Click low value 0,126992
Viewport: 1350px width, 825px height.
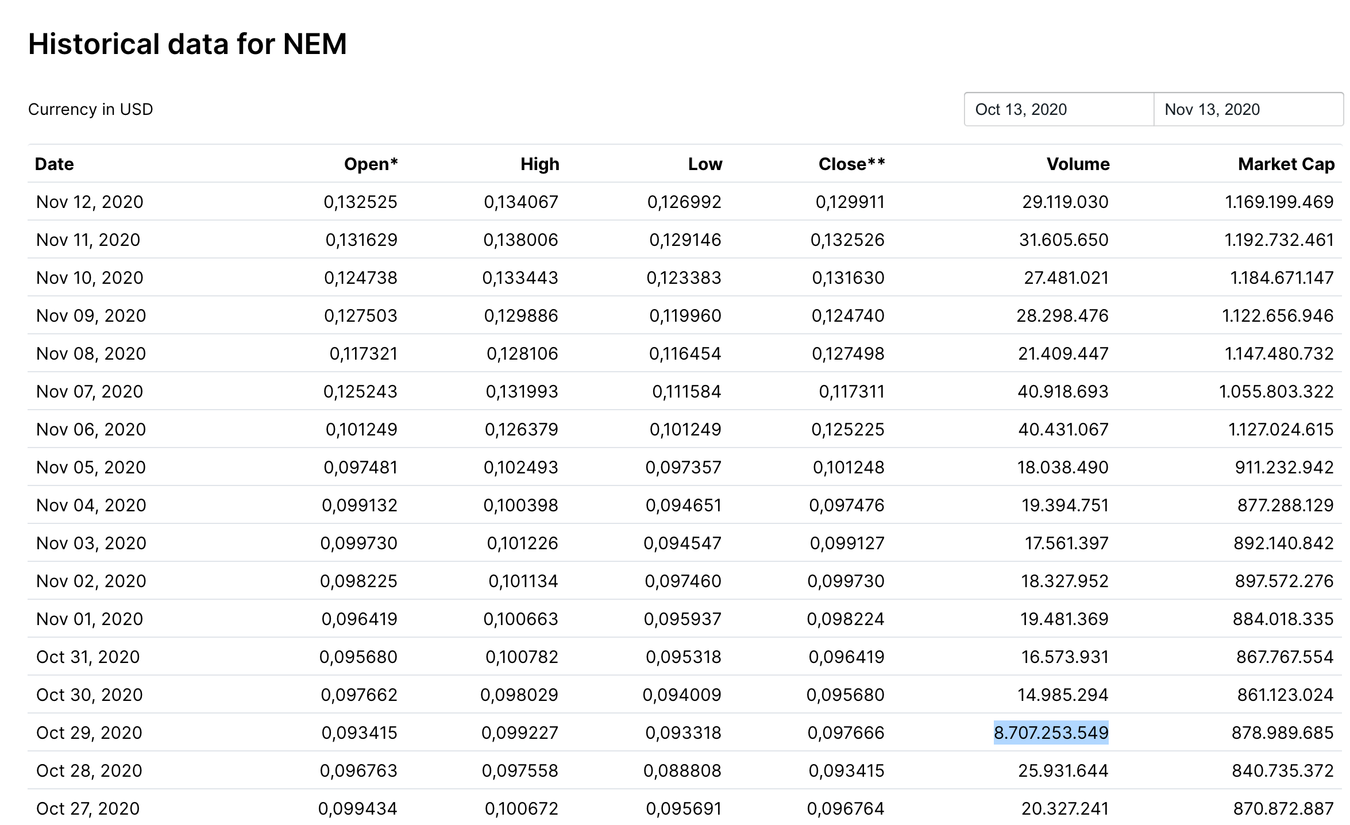684,202
